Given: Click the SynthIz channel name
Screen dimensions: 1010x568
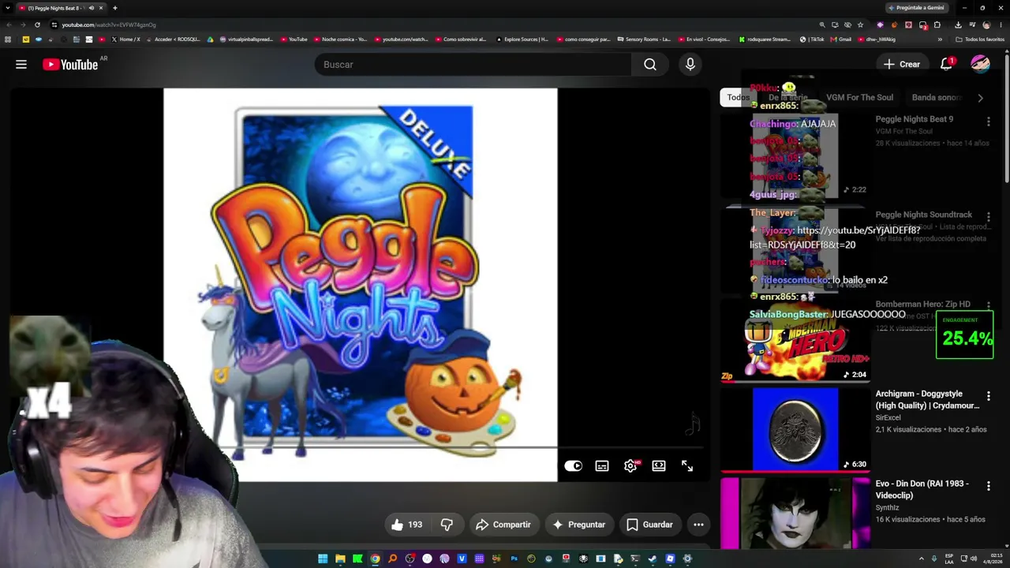Looking at the screenshot, I should pos(888,508).
